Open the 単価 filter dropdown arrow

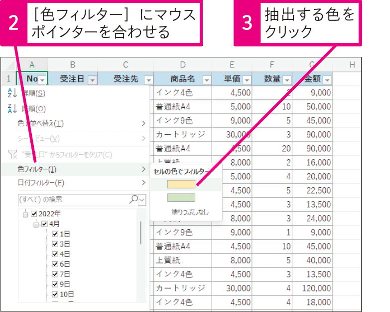point(247,80)
